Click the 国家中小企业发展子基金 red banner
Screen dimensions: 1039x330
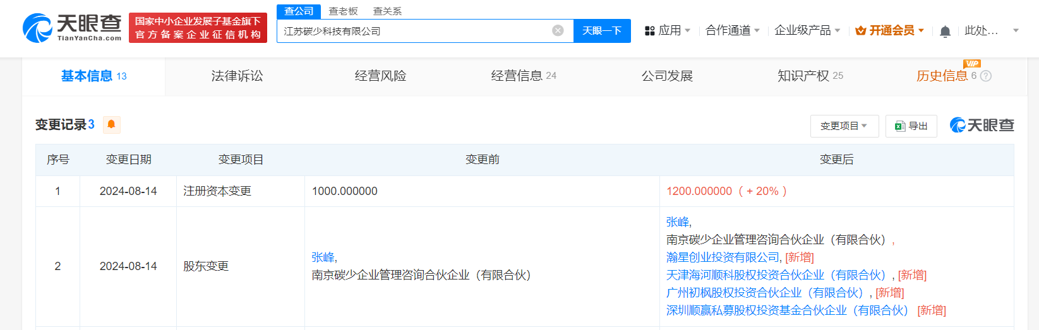[198, 28]
